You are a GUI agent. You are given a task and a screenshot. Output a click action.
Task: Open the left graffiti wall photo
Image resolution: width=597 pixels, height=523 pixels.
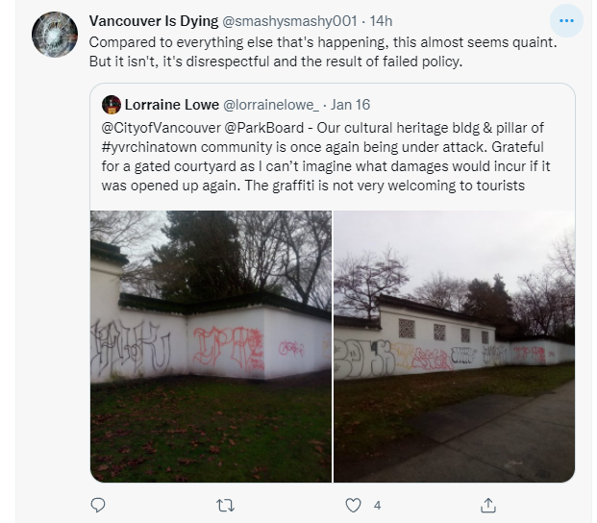211,346
